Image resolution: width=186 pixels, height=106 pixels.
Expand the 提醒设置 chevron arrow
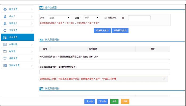(x=32, y=58)
